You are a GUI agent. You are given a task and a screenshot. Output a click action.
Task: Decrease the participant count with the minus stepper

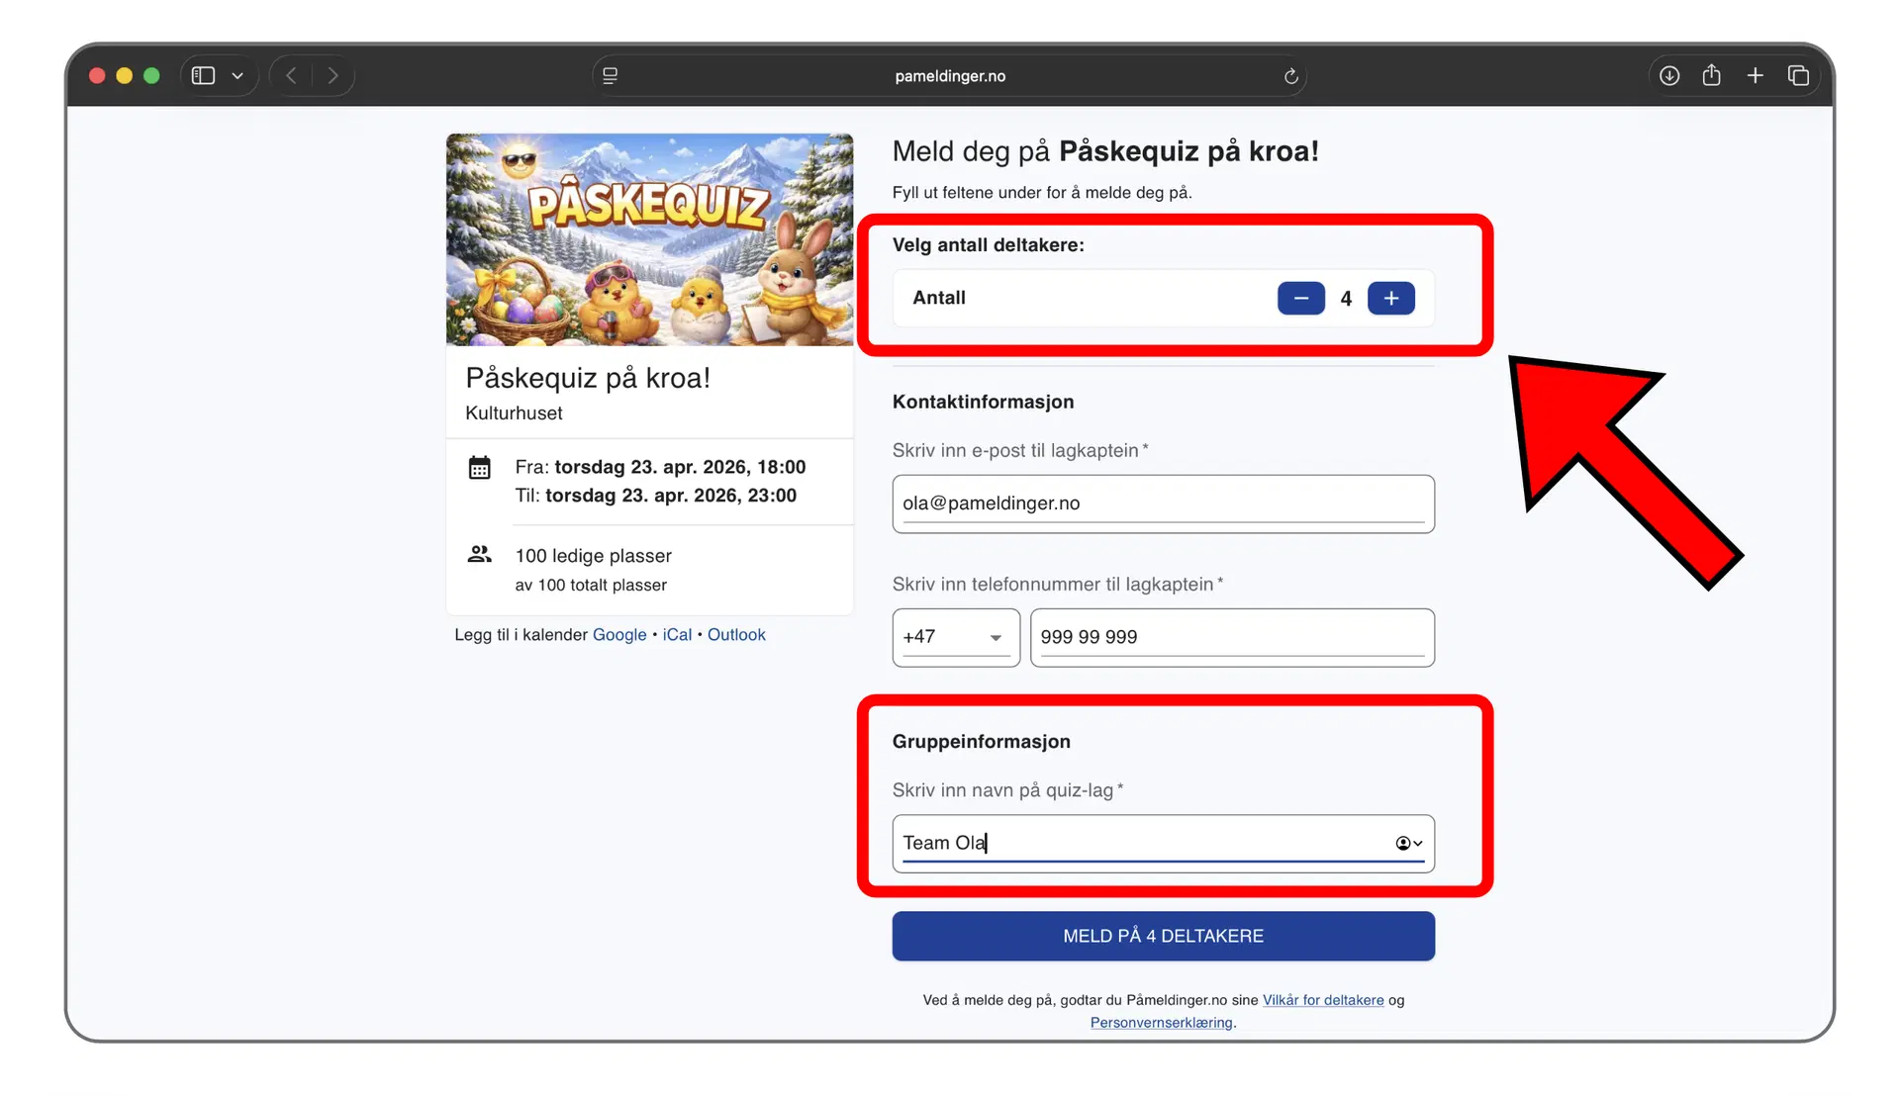(x=1300, y=298)
